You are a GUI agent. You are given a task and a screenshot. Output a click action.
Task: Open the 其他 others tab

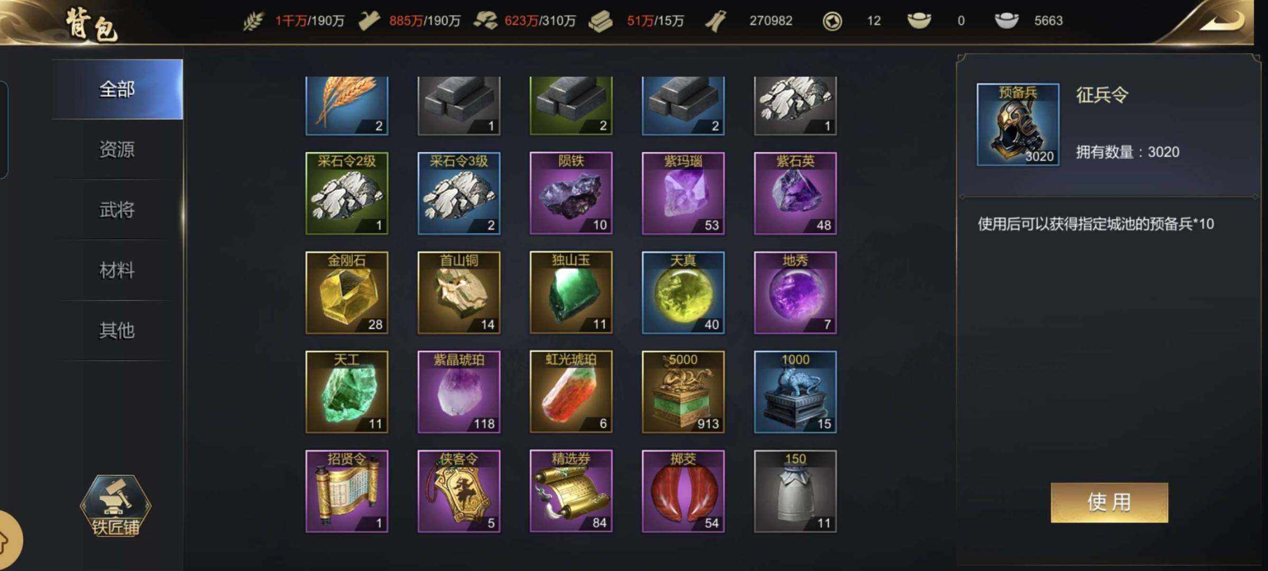117,330
